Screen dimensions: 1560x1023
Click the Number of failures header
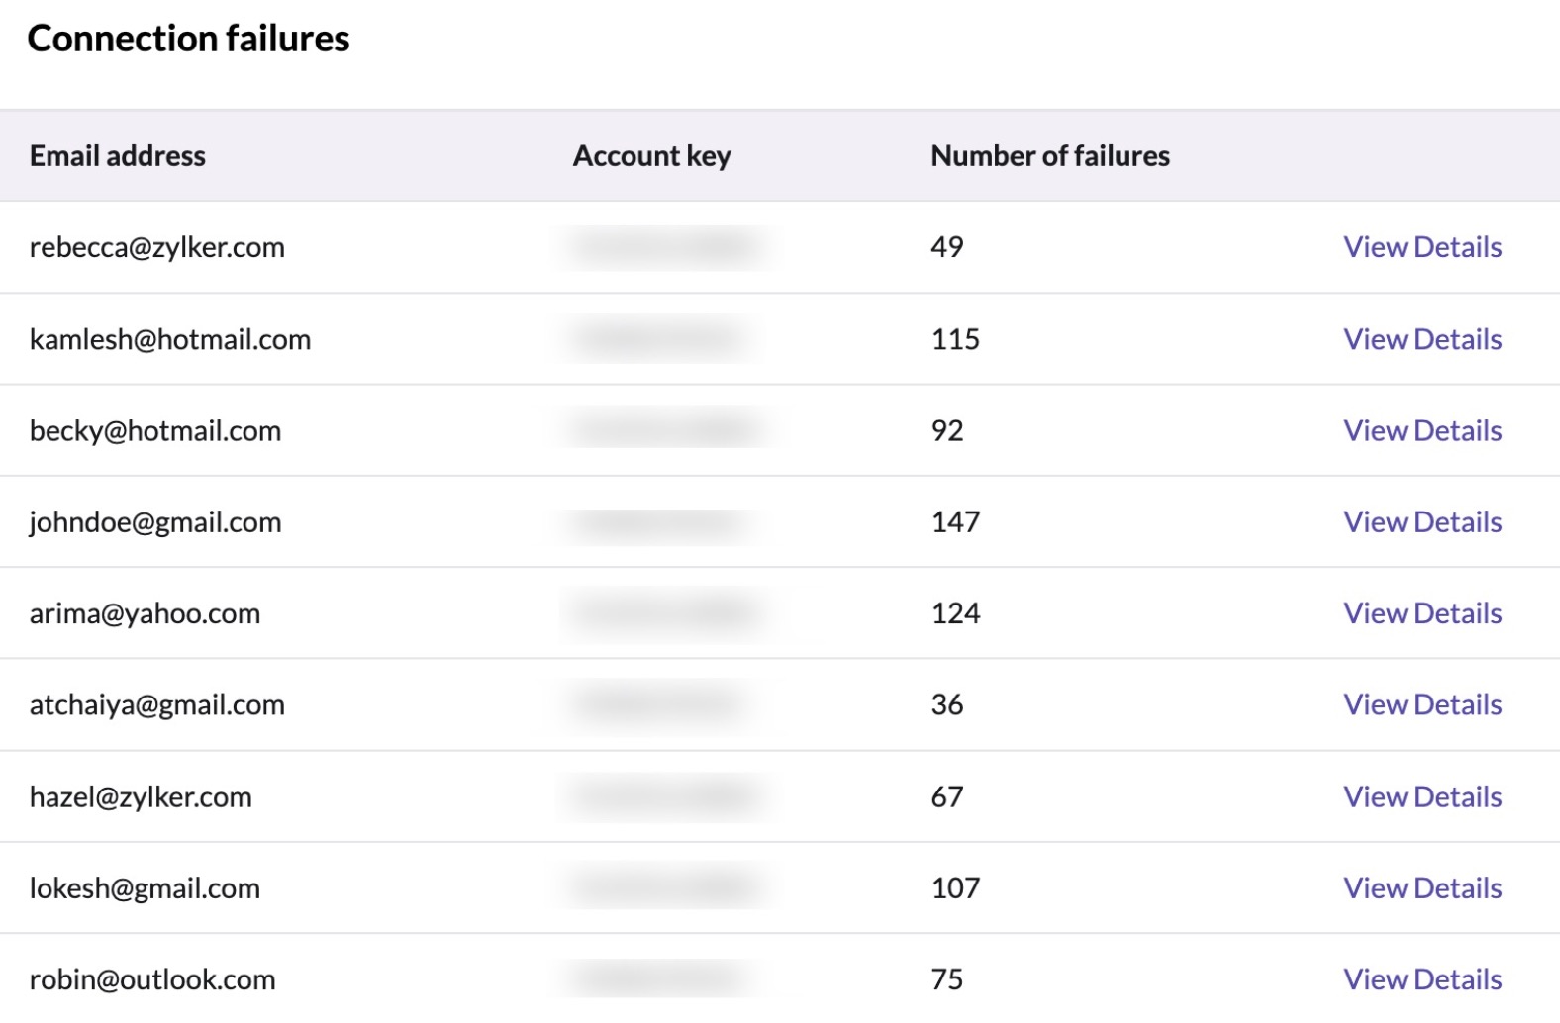pos(1049,156)
